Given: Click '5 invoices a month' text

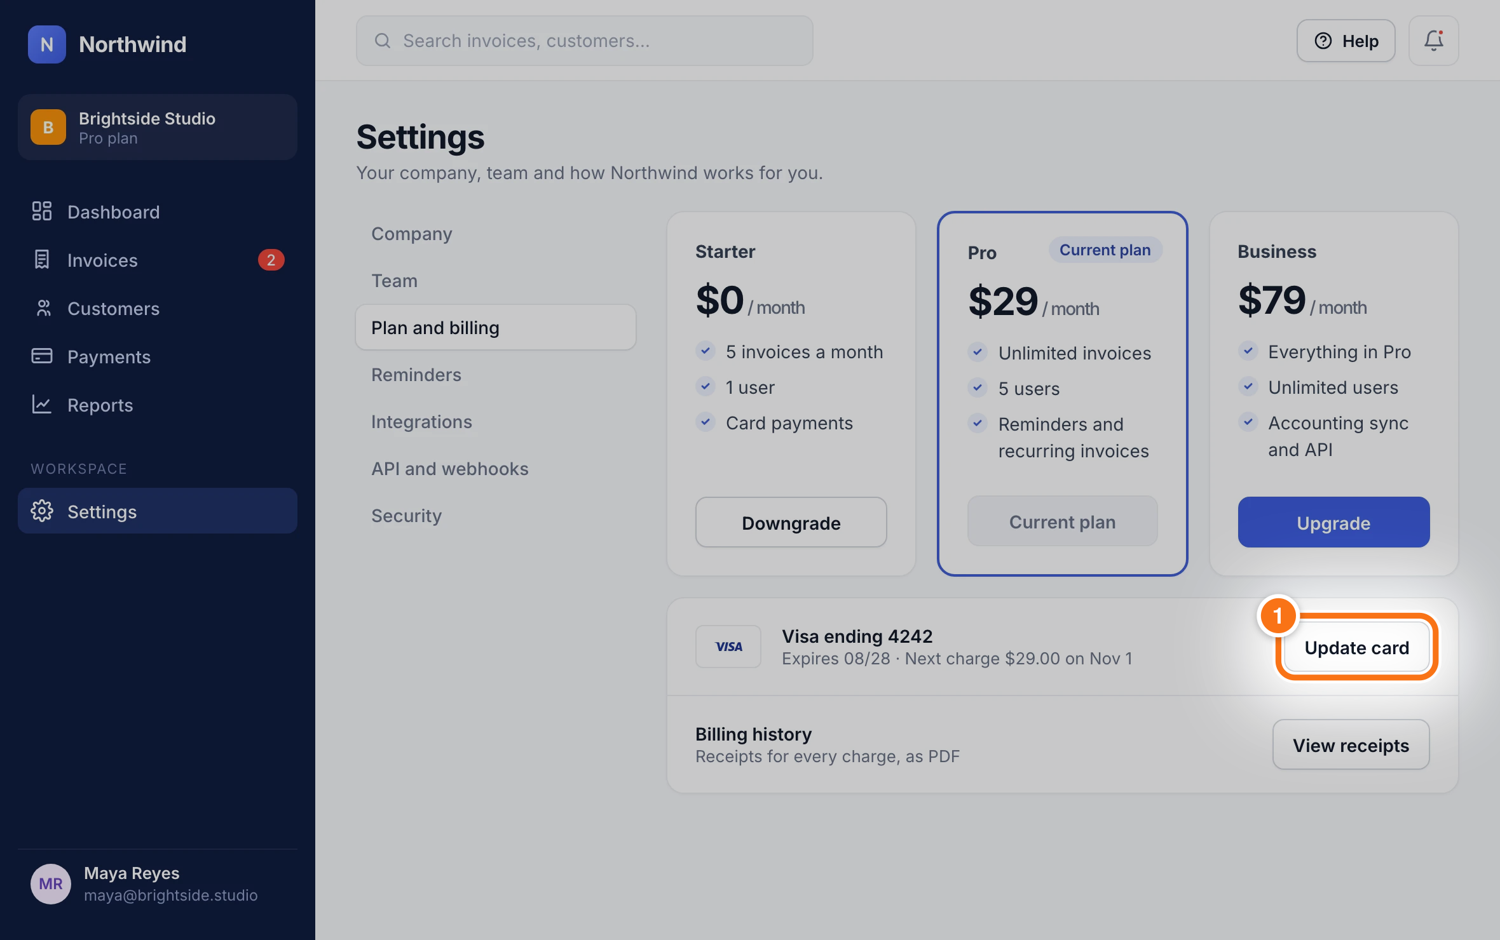Looking at the screenshot, I should [804, 352].
